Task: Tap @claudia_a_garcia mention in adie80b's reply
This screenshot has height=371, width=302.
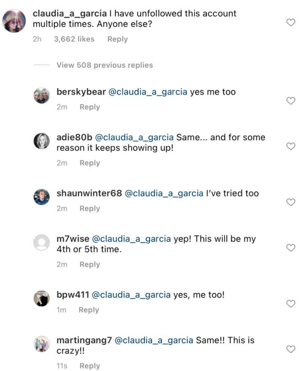Action: (x=134, y=137)
